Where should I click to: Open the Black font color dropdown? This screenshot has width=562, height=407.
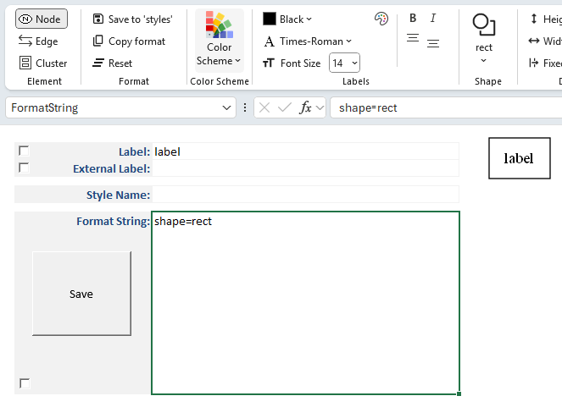pyautogui.click(x=287, y=19)
